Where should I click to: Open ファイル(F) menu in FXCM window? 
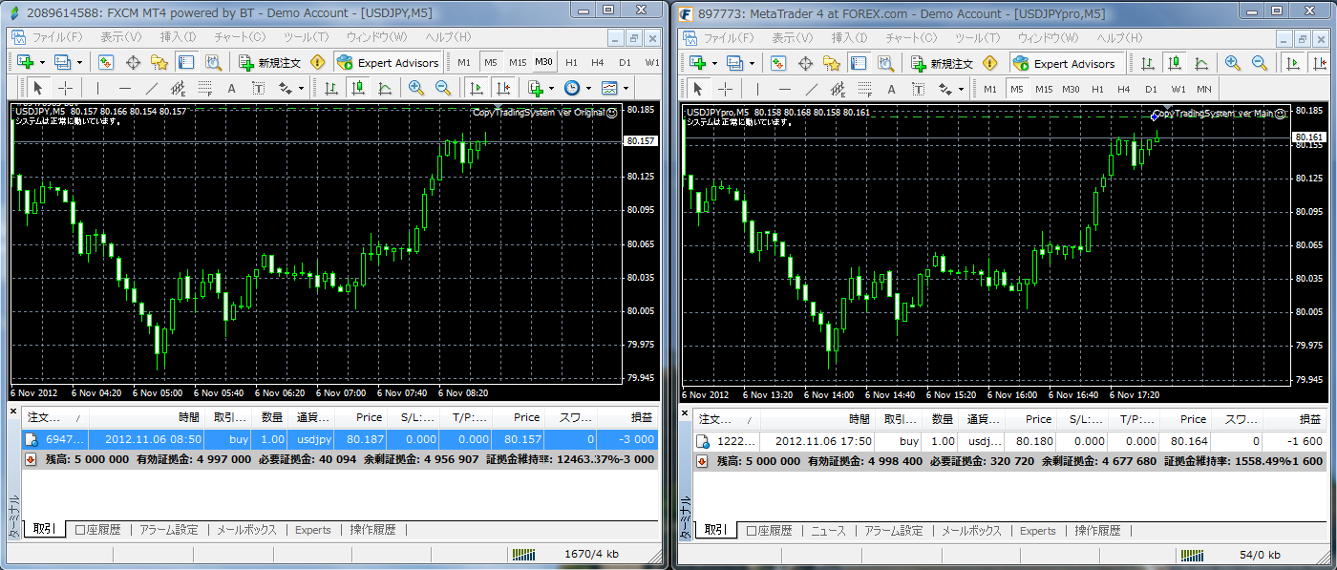click(x=57, y=37)
